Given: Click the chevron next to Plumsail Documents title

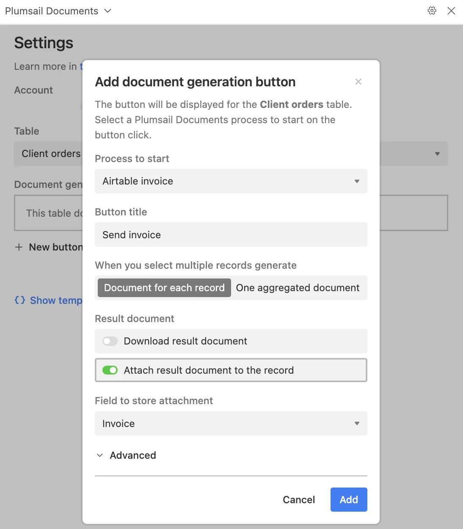Looking at the screenshot, I should (x=107, y=11).
